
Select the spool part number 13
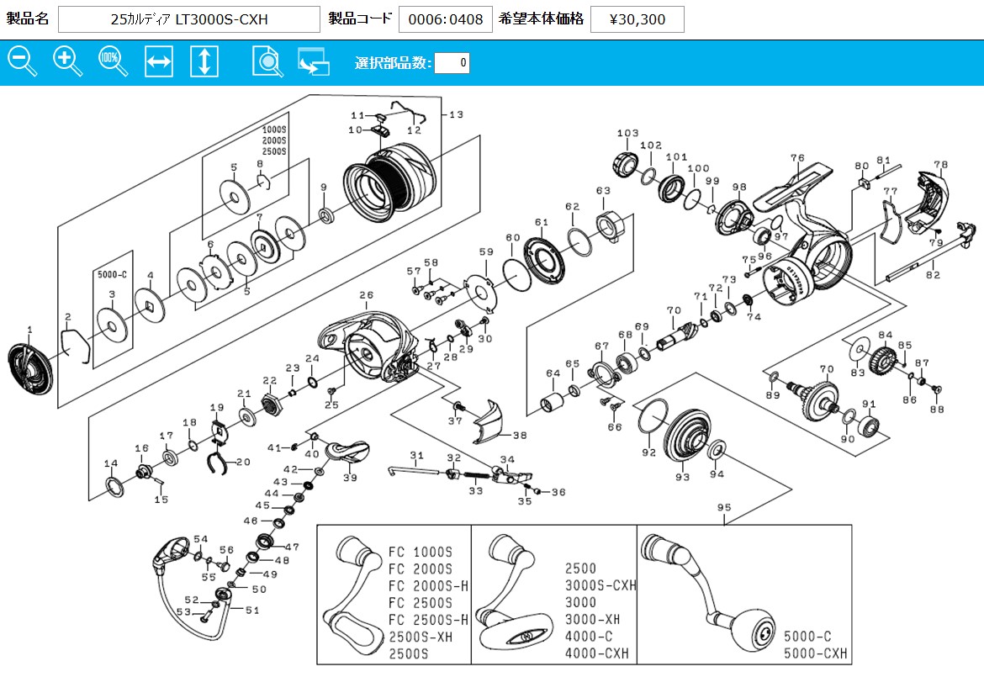tap(391, 181)
